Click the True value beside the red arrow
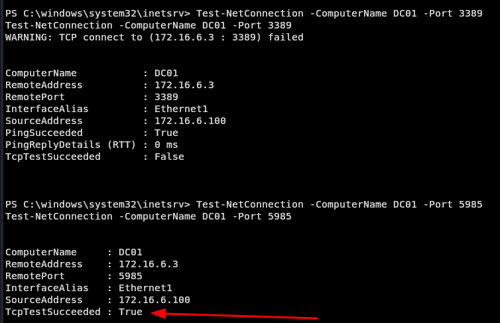The image size is (500, 323). tap(131, 312)
